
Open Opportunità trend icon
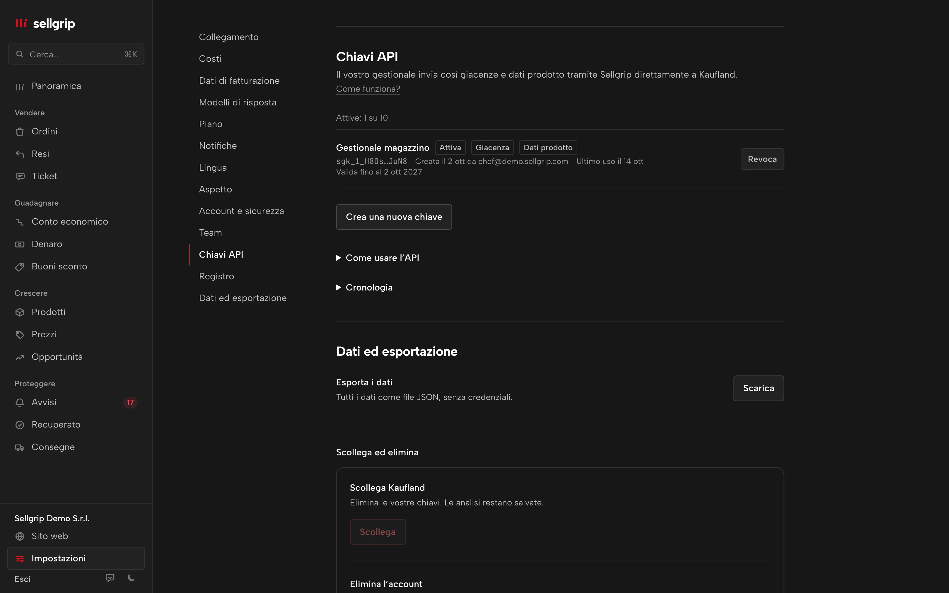tap(20, 357)
